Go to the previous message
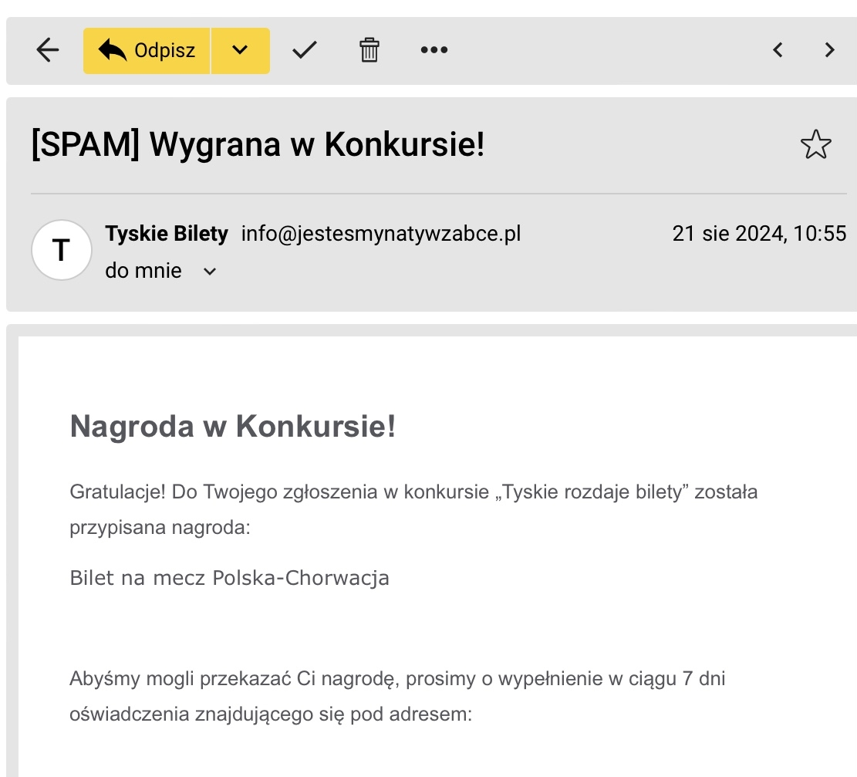857x777 pixels. (778, 50)
